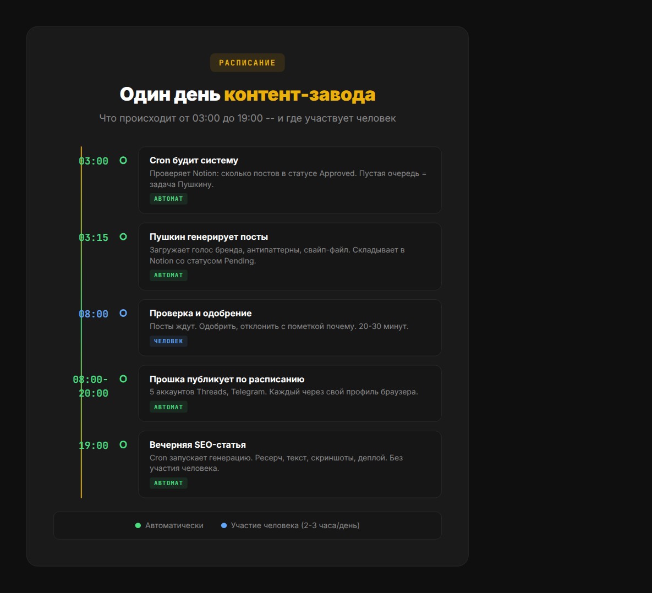Click the РАСПИСАНИЕ badge at the top

pos(247,63)
